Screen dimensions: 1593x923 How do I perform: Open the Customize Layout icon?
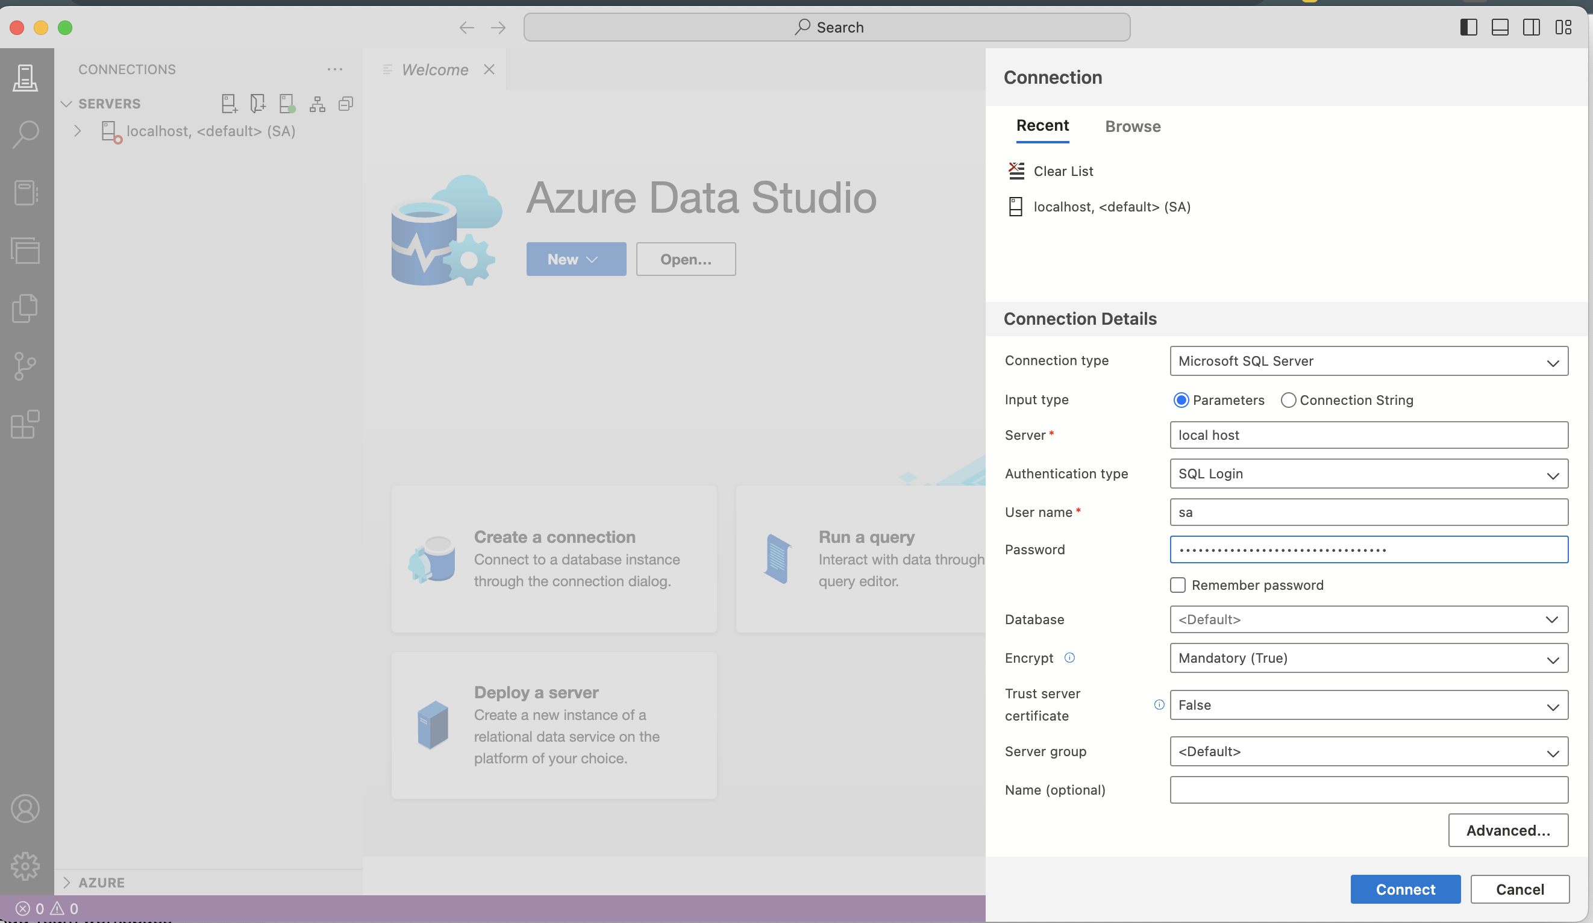(x=1563, y=27)
